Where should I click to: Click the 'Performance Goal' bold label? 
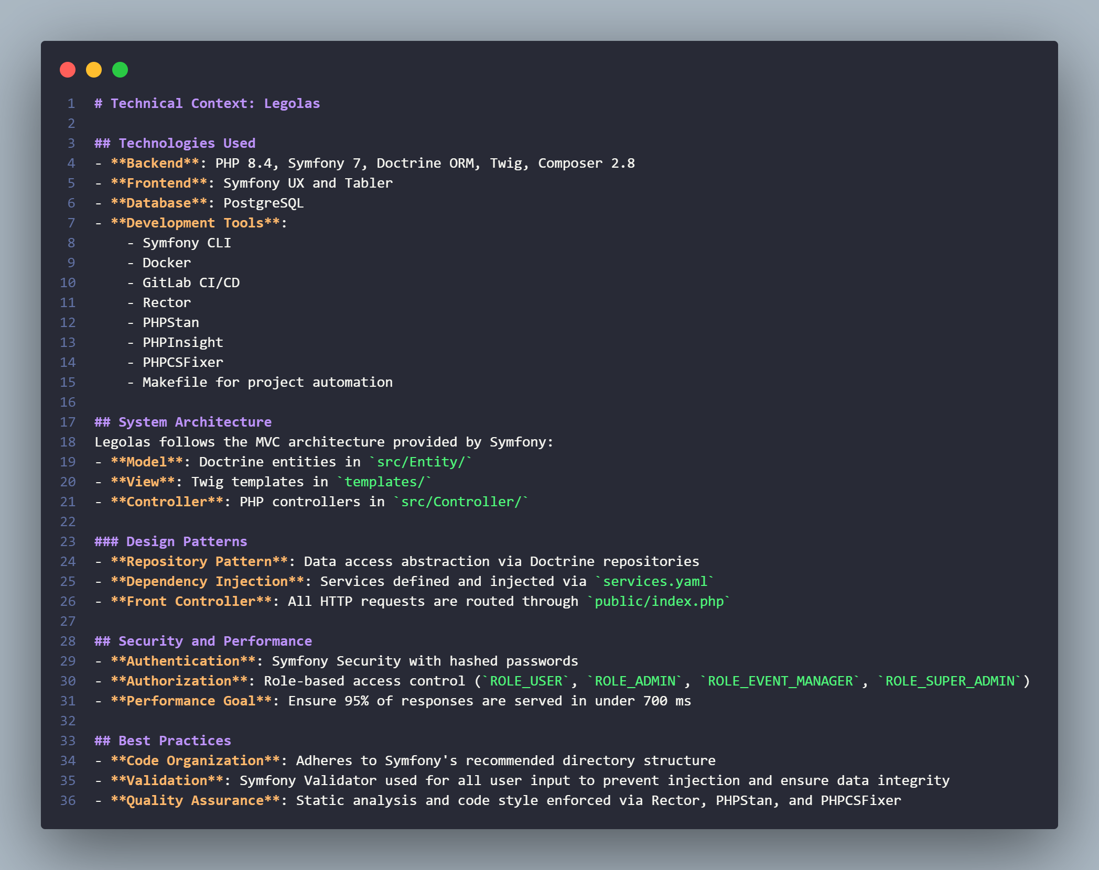point(191,701)
